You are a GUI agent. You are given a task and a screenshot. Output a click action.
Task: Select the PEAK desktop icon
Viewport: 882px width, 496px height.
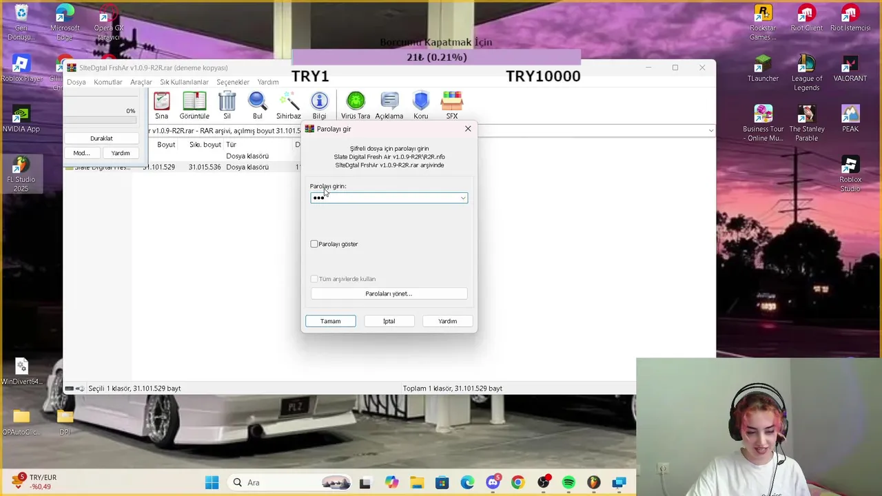[850, 118]
